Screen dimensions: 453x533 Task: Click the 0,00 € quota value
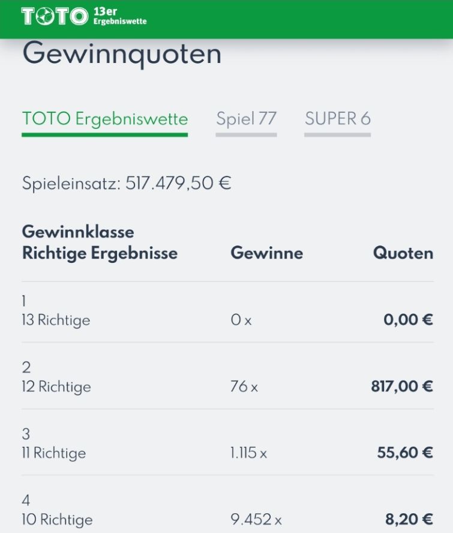click(409, 320)
